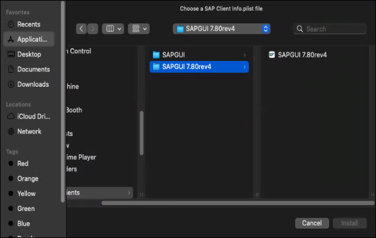Select Network under Locations
The height and width of the screenshot is (238, 376).
point(29,131)
